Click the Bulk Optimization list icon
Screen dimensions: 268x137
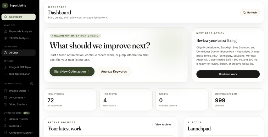(x=5, y=74)
